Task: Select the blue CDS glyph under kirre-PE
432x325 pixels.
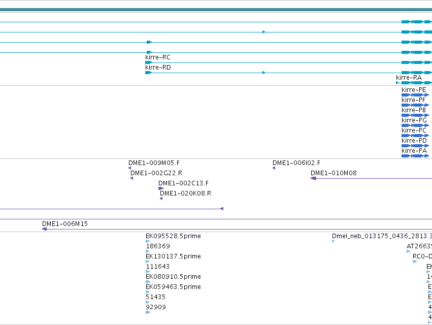Action: (x=415, y=95)
